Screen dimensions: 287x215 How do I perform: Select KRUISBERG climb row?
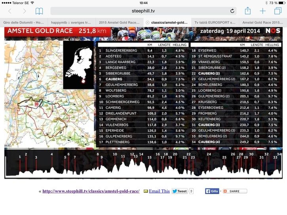(236, 102)
